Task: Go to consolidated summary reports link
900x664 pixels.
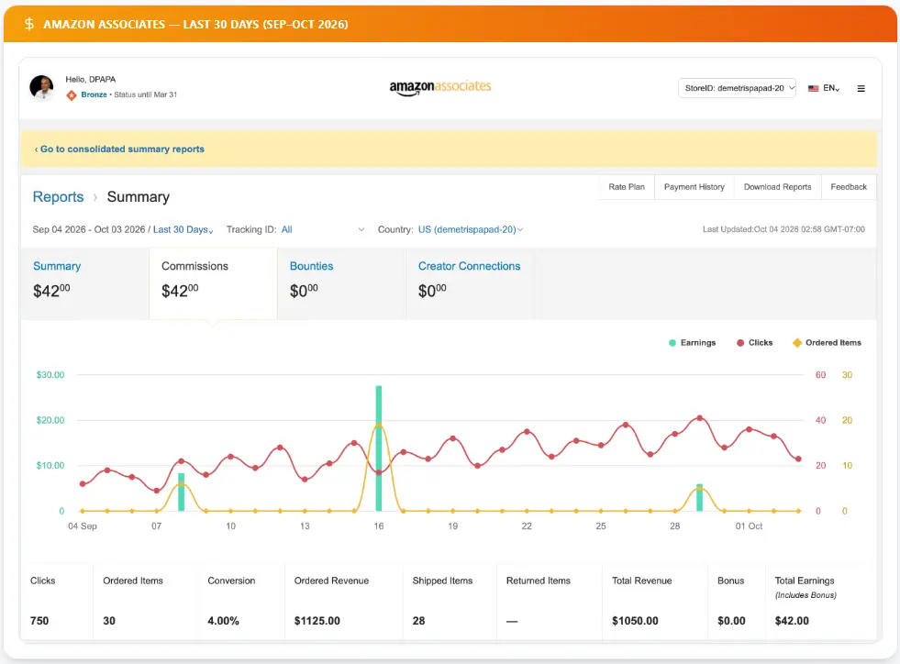Action: pyautogui.click(x=119, y=149)
